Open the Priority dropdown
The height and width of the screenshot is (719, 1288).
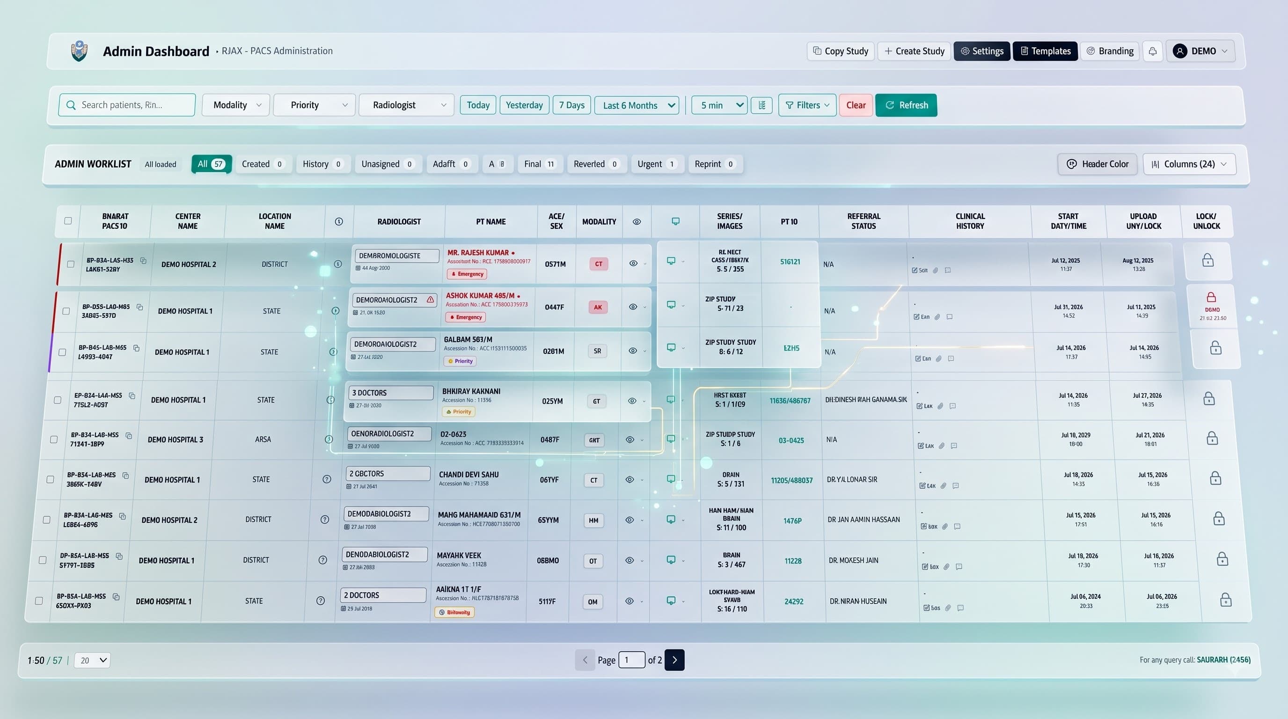(x=315, y=105)
